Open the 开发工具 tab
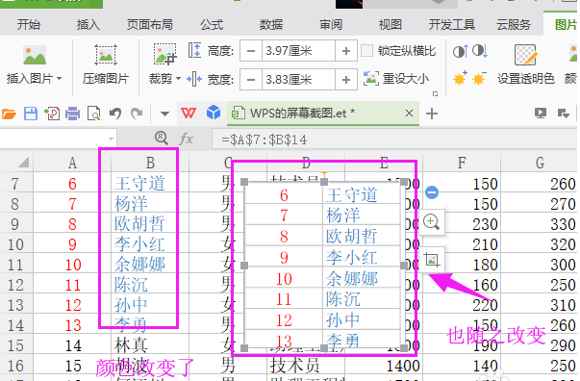Screen dimensions: 580x381 pyautogui.click(x=452, y=25)
